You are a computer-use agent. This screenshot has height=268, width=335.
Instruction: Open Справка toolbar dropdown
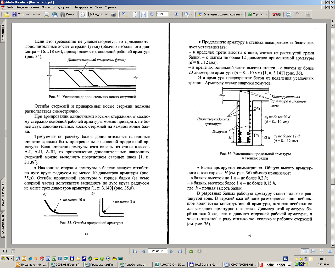[x=258, y=14]
